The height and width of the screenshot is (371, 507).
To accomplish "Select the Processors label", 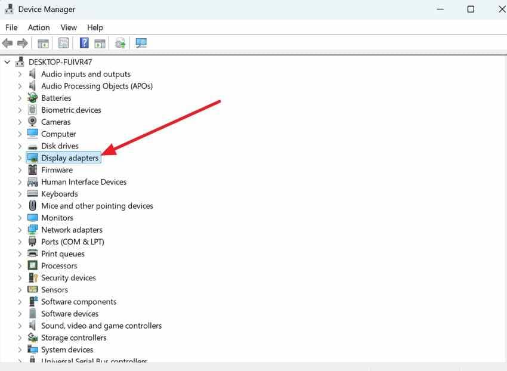I will pos(59,265).
